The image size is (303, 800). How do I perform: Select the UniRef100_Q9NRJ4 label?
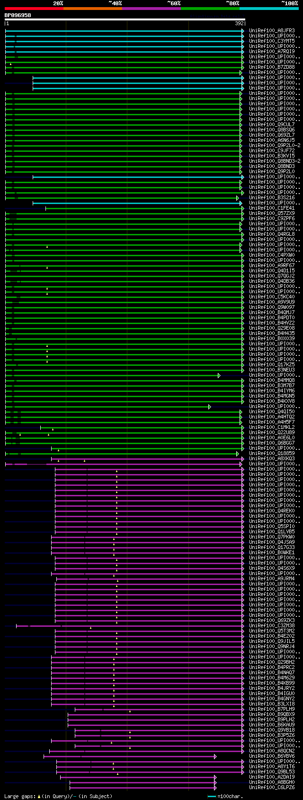click(x=272, y=647)
